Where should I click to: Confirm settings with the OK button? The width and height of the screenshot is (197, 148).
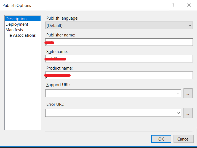tap(161, 139)
